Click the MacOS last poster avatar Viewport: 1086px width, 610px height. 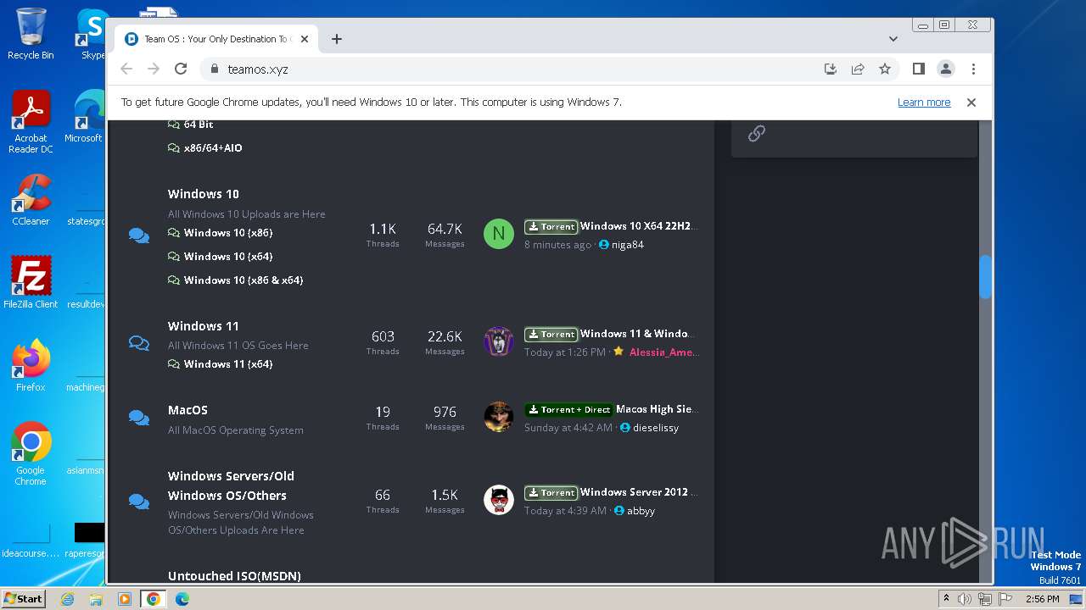pyautogui.click(x=499, y=417)
